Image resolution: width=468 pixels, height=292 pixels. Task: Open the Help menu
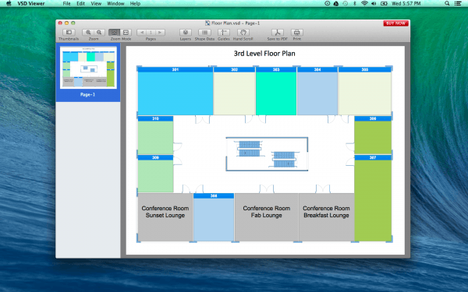pos(135,4)
